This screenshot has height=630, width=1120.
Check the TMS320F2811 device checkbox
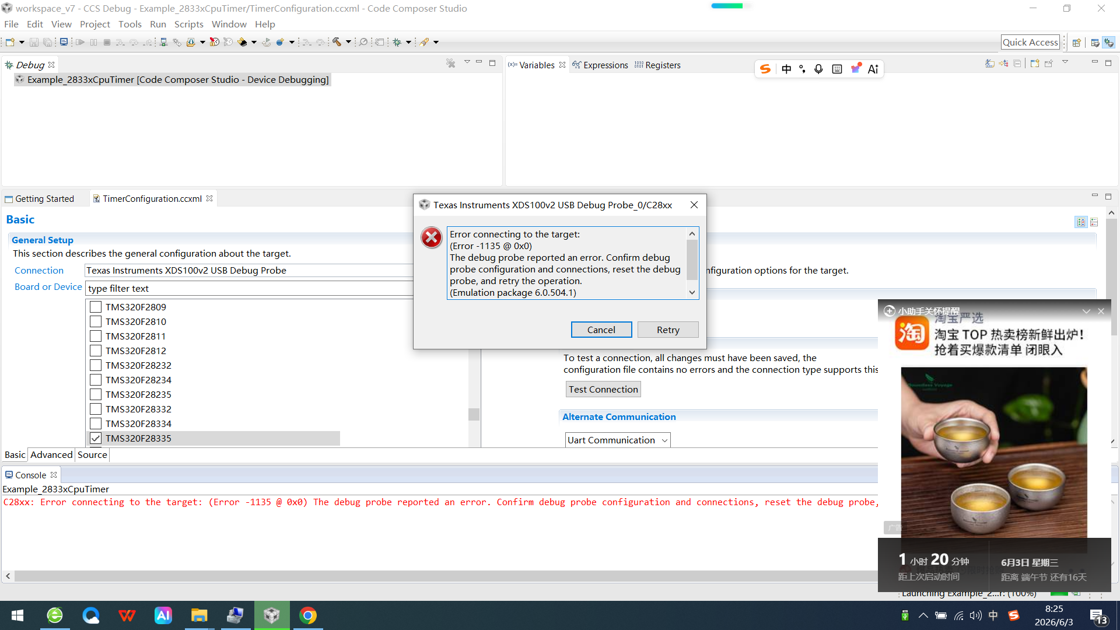(96, 336)
